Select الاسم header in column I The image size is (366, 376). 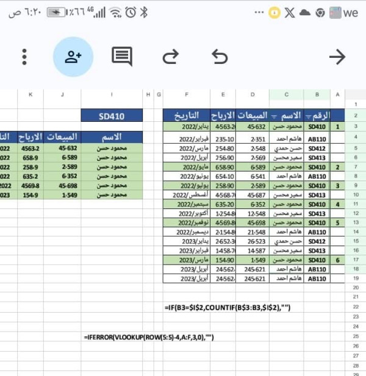(112, 137)
